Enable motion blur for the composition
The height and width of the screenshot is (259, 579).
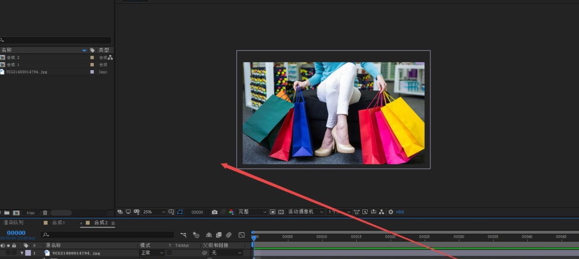[229, 235]
